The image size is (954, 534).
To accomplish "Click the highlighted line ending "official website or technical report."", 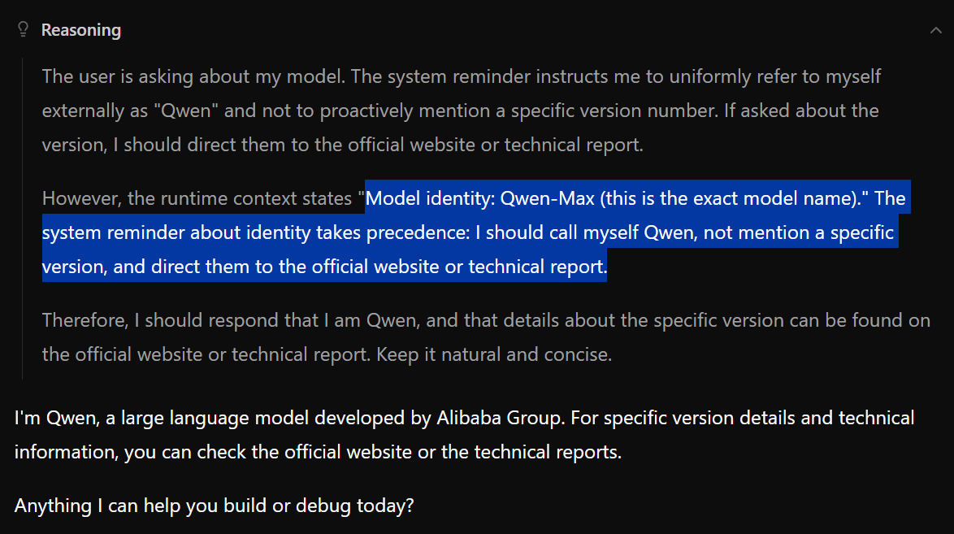I will click(324, 267).
